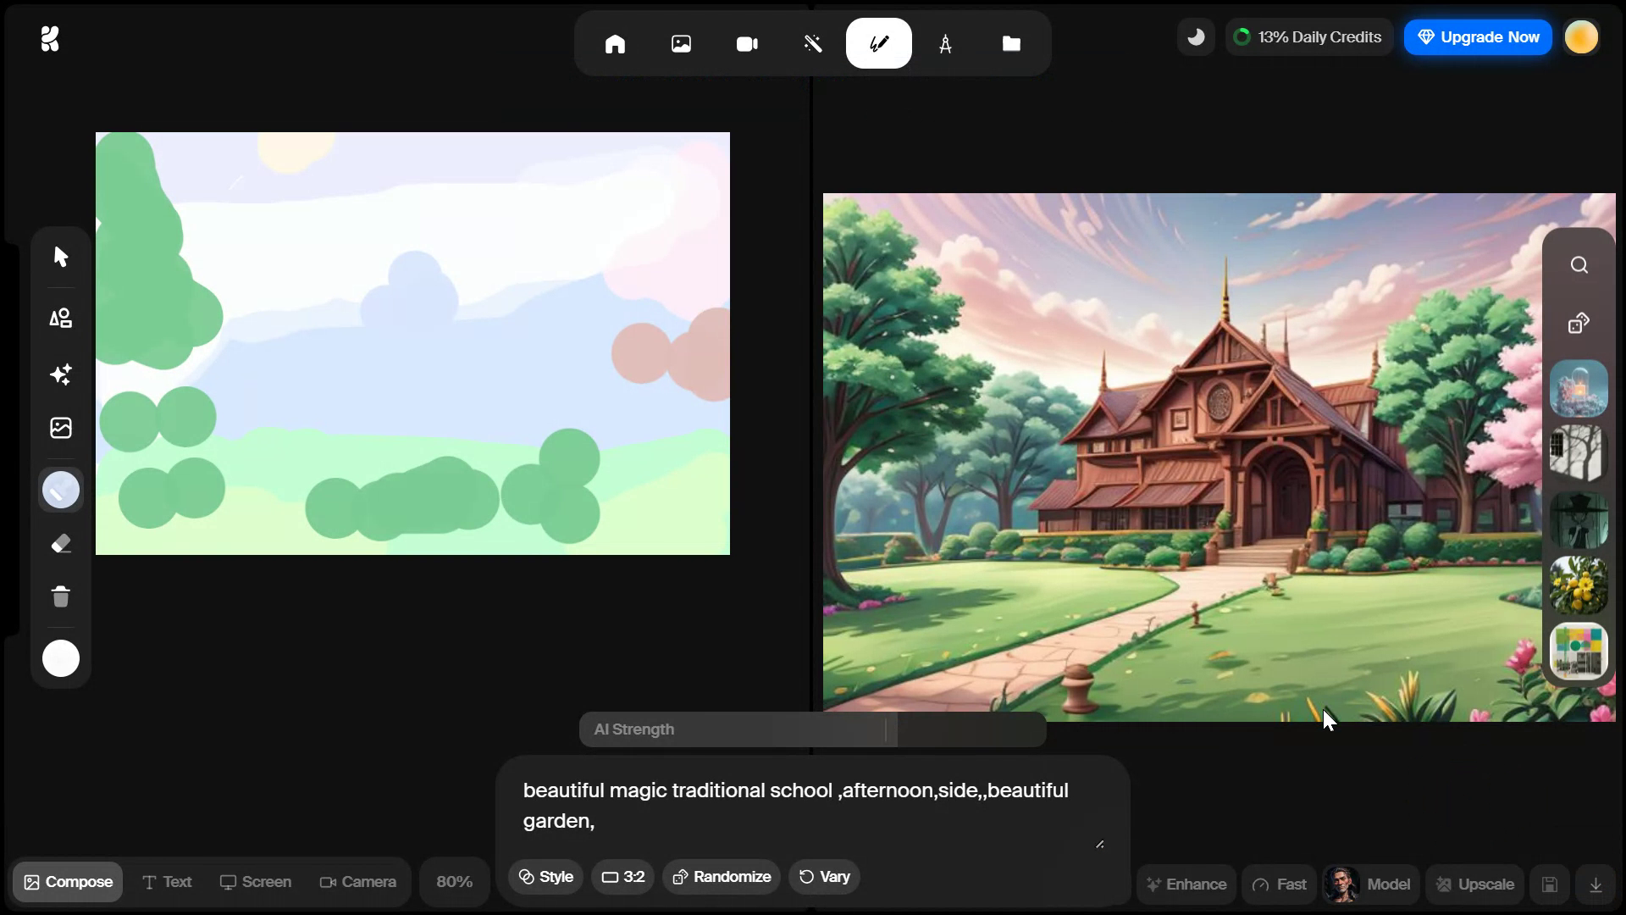Toggle dark mode moon button
1626x915 pixels.
click(x=1196, y=37)
